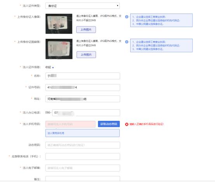Viewport: 215px width, 182px height.
Task: Click the 法人办公电话 input field
Action: click(x=86, y=113)
